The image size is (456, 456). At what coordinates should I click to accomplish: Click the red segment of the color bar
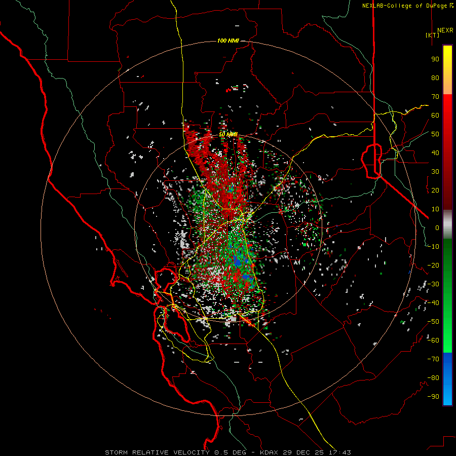447,152
